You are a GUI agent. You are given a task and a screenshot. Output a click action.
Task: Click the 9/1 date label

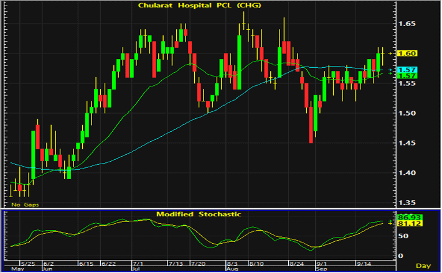point(322,264)
